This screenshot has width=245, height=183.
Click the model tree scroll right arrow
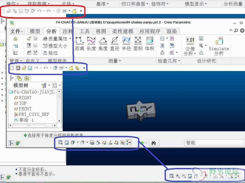[x=55, y=125]
